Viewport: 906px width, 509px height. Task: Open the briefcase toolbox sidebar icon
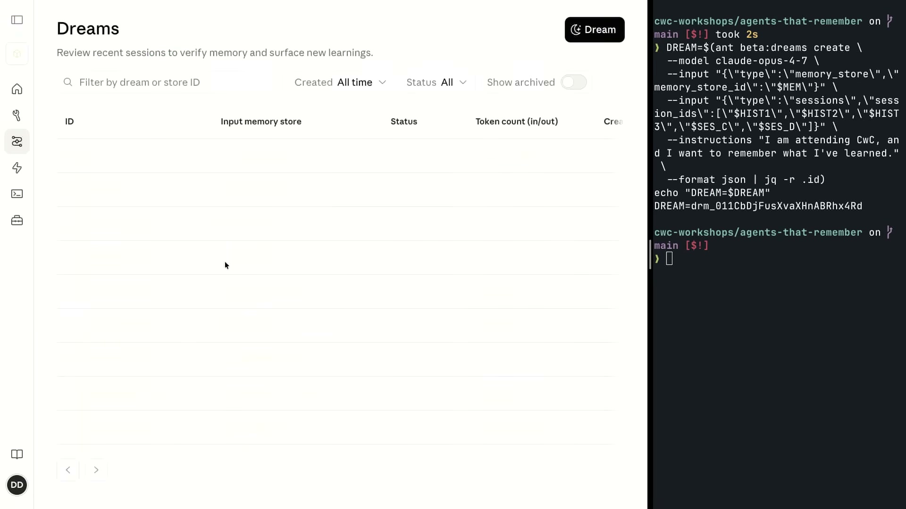(17, 220)
